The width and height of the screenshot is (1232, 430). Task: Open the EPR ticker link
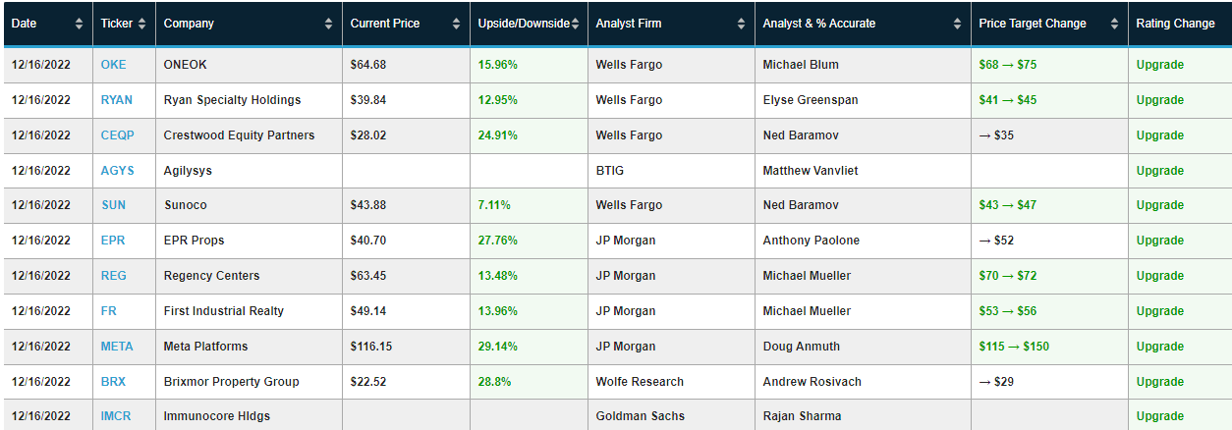tap(113, 241)
